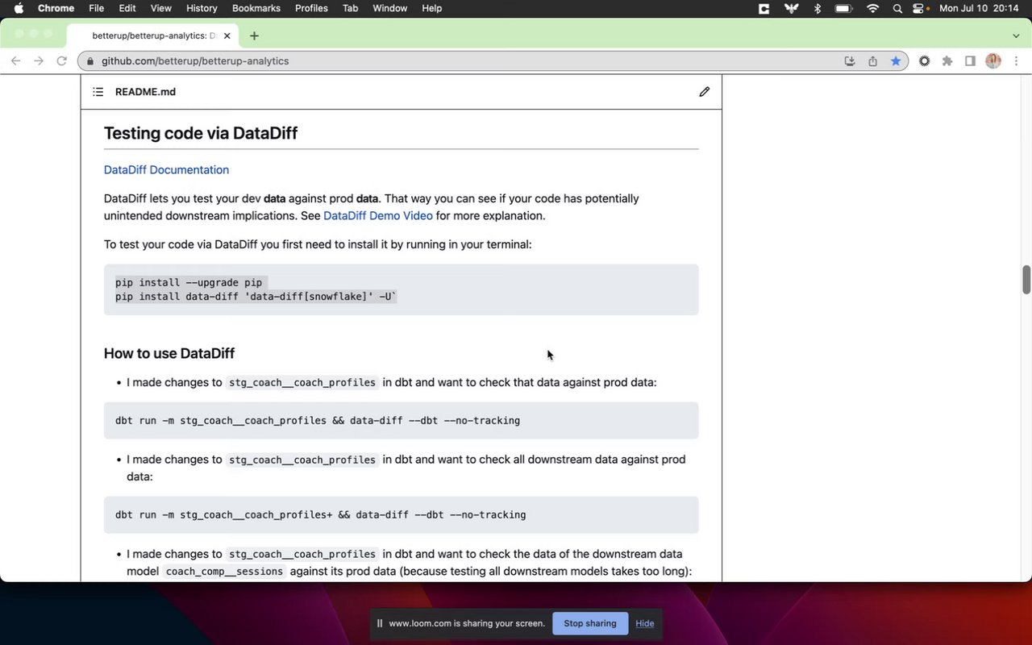This screenshot has height=645, width=1032.
Task: Click the install app icon in address bar
Action: pyautogui.click(x=850, y=61)
